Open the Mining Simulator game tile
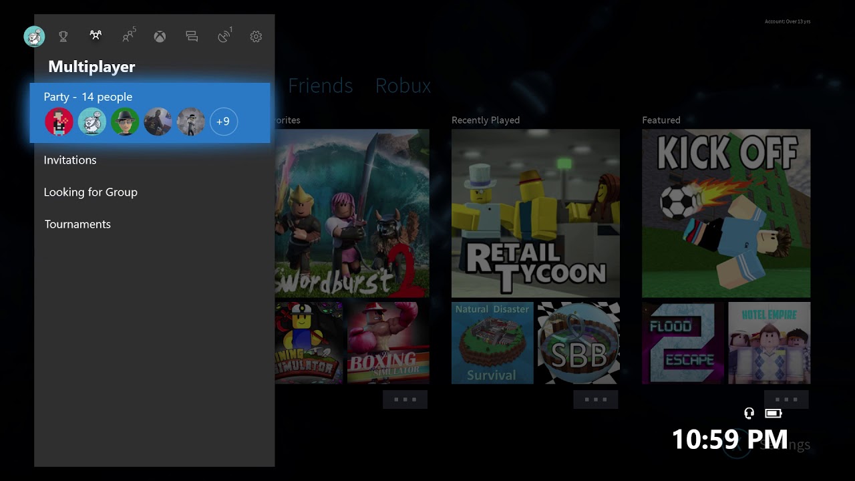The height and width of the screenshot is (481, 855). click(x=309, y=343)
